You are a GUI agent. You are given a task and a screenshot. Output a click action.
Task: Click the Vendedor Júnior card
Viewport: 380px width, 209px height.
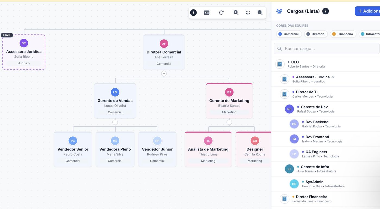(157, 149)
